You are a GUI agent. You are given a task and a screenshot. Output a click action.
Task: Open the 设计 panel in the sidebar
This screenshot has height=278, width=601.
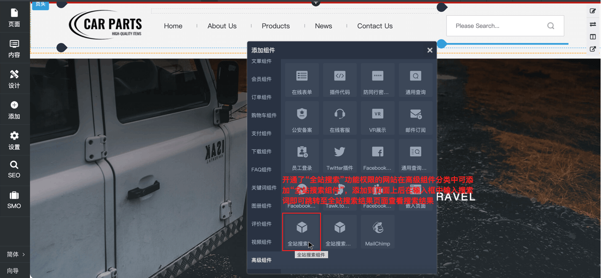pyautogui.click(x=14, y=79)
